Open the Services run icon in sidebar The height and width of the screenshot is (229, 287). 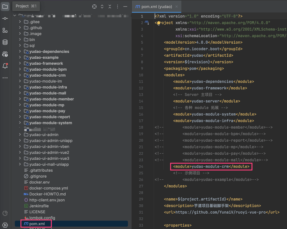tap(5, 225)
